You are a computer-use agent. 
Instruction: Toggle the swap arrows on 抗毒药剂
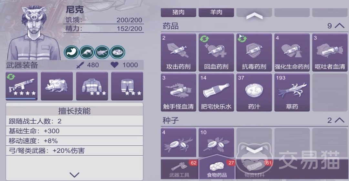point(242,39)
